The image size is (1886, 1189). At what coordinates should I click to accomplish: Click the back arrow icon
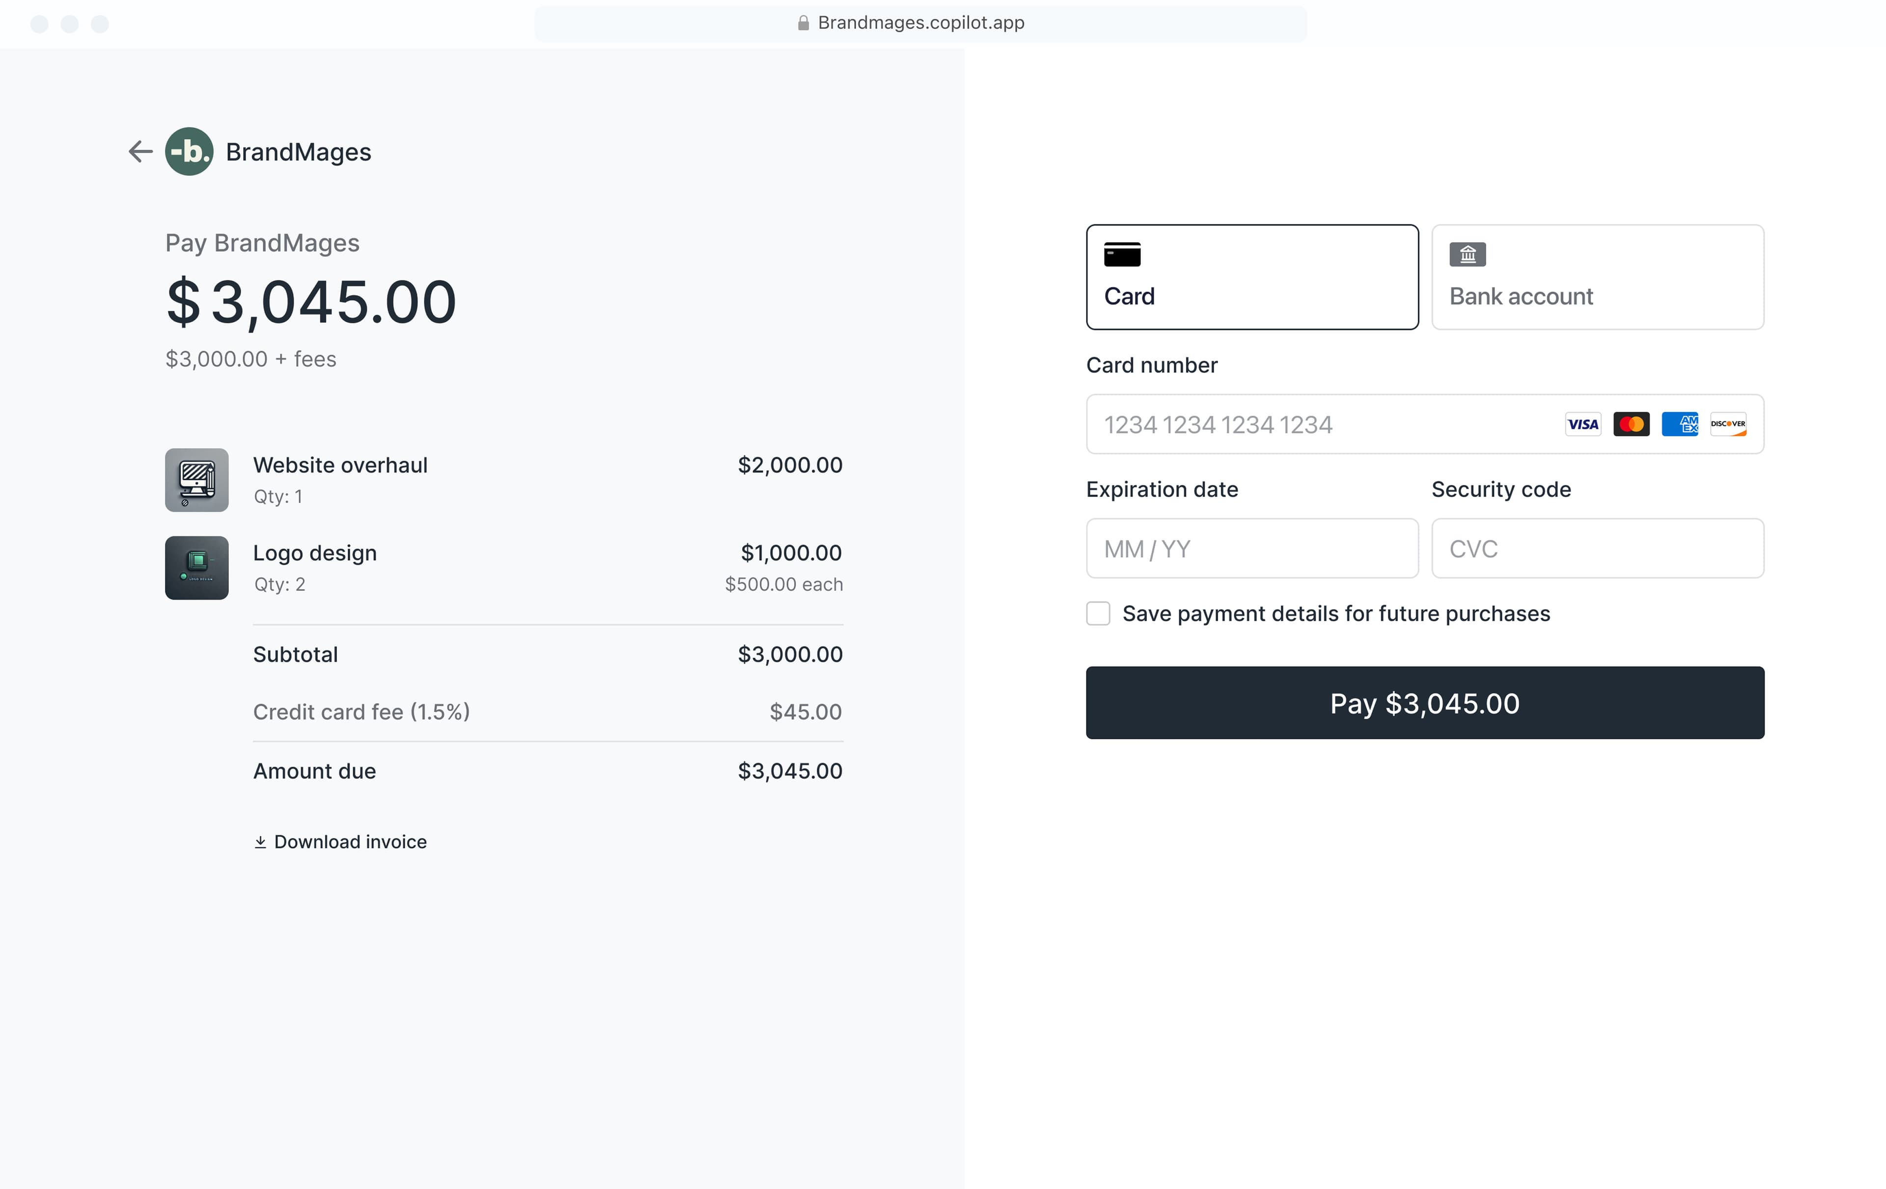[140, 151]
